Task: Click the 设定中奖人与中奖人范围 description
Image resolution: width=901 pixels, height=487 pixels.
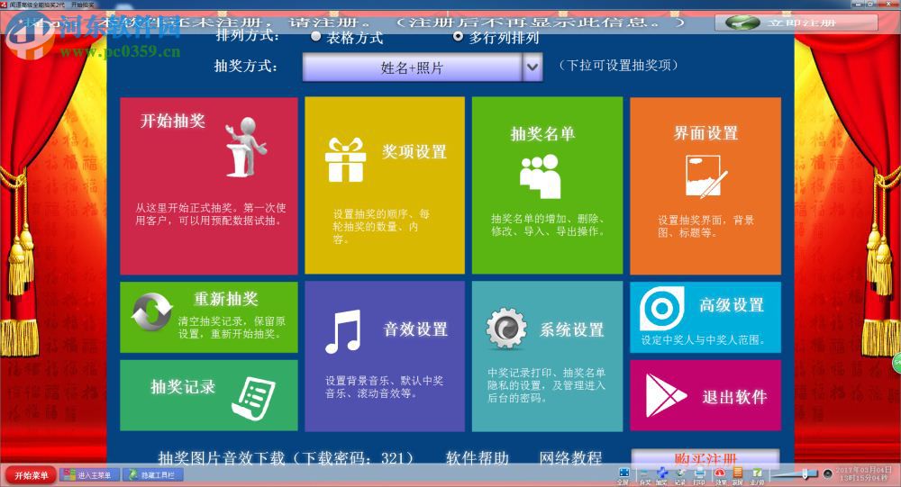Action: 704,340
